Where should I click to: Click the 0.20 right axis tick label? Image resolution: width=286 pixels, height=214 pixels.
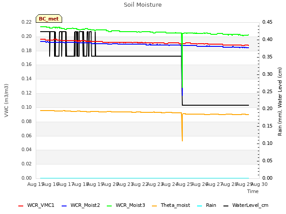[x=267, y=108]
